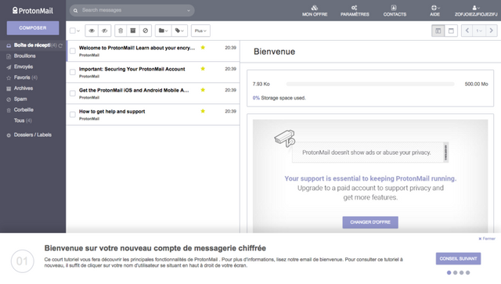Image resolution: width=501 pixels, height=284 pixels.
Task: Open PARAMÈTRES settings
Action: coord(355,10)
